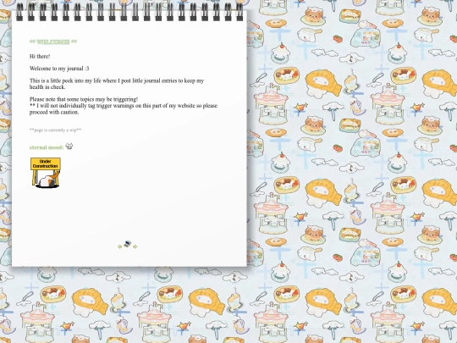The height and width of the screenshot is (343, 457).
Task: Click the right diamond beside the computer icon
Action: pos(135,246)
